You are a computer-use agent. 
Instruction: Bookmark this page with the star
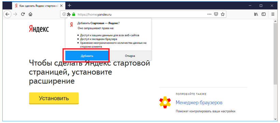(x=222, y=14)
